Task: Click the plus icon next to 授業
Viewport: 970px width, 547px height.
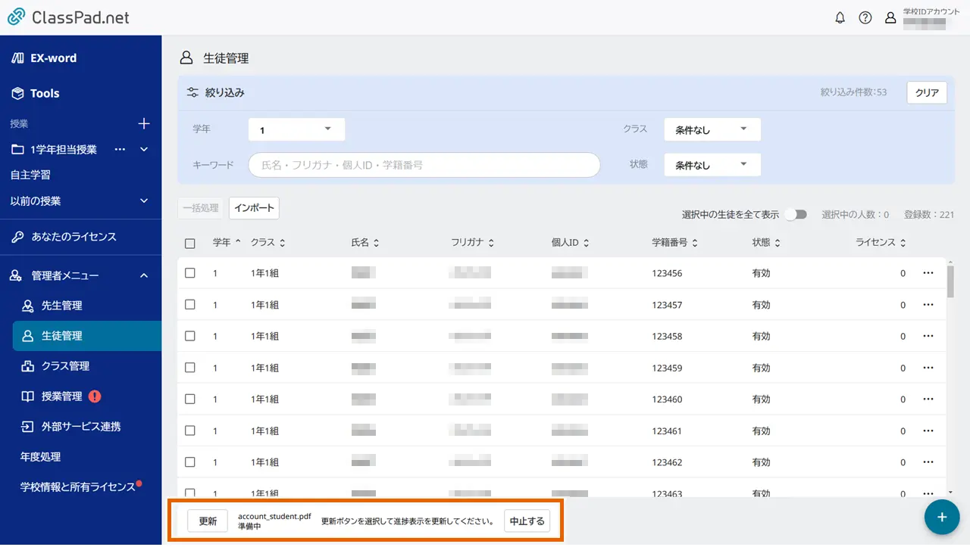Action: (x=144, y=123)
